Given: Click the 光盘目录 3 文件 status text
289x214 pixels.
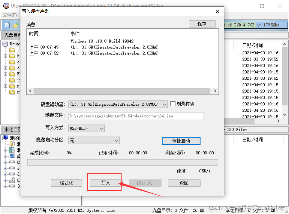Looking at the screenshot, I should (178, 210).
